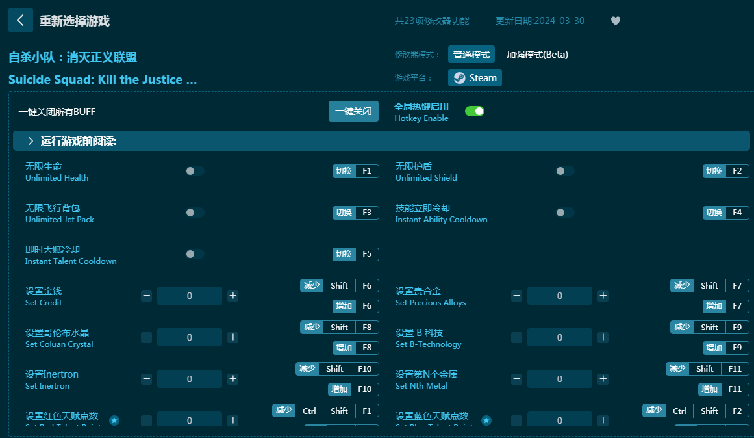Click 减少 Shift F9 hotkey for B-Technology

(710, 328)
